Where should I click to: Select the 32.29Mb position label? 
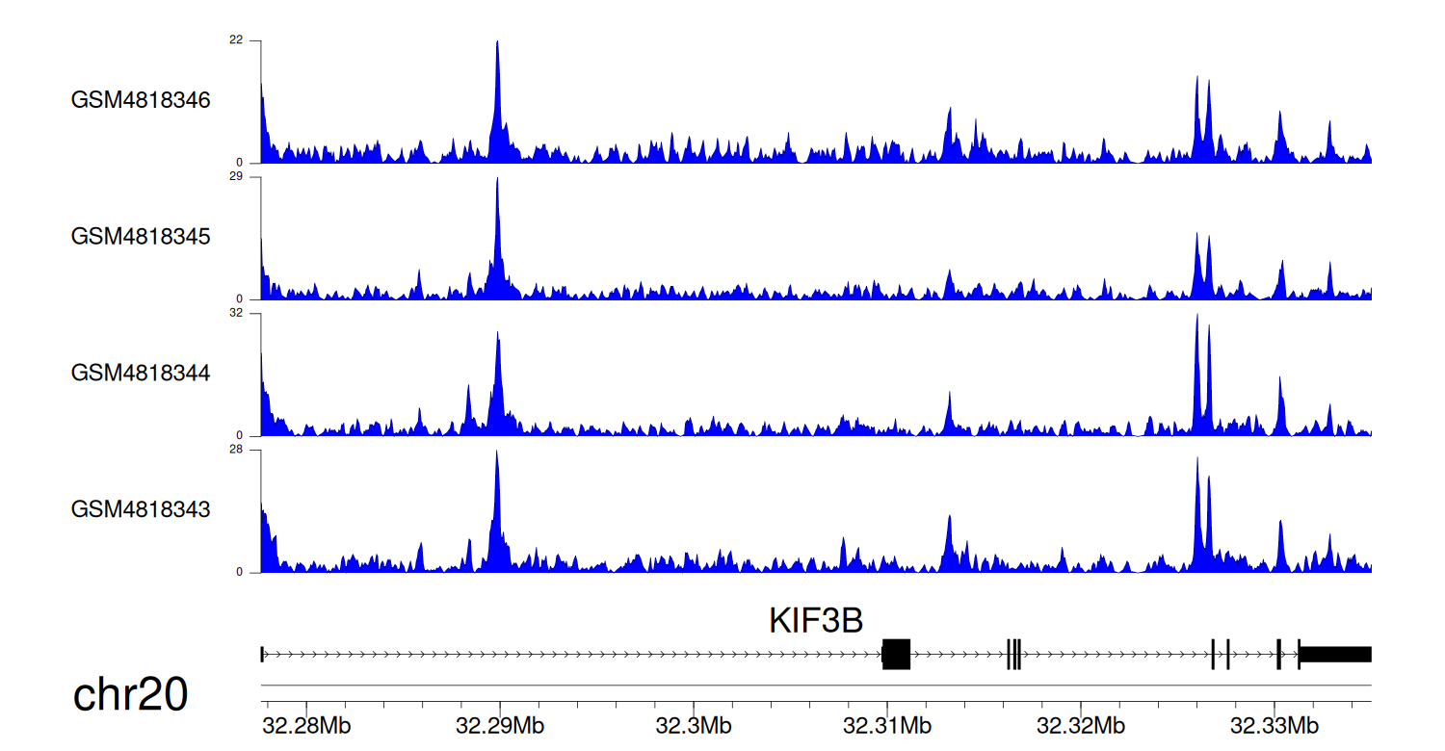(x=499, y=725)
